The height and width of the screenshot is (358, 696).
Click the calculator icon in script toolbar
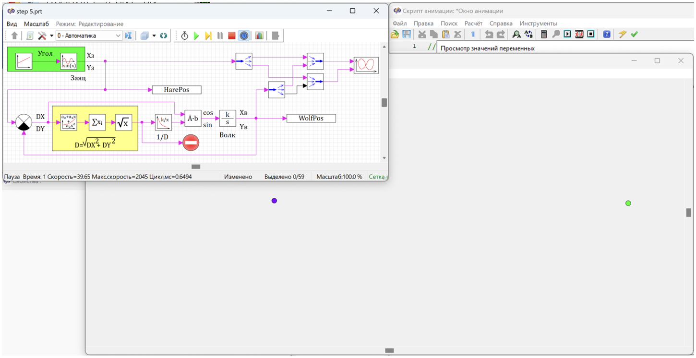[544, 34]
